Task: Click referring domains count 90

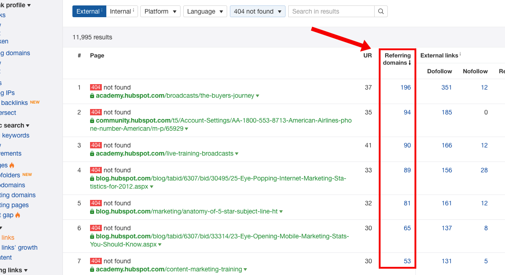Action: point(407,145)
